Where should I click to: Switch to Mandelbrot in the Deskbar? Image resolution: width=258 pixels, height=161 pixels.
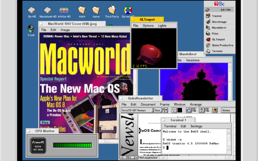(220, 28)
